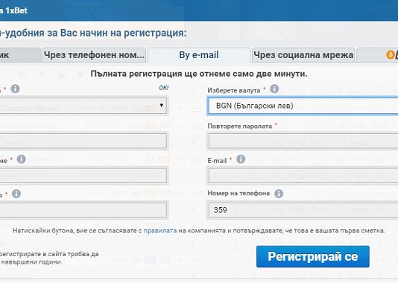The width and height of the screenshot is (398, 283).
Task: Click info icon next to Изберете валута
Action: coord(274,89)
